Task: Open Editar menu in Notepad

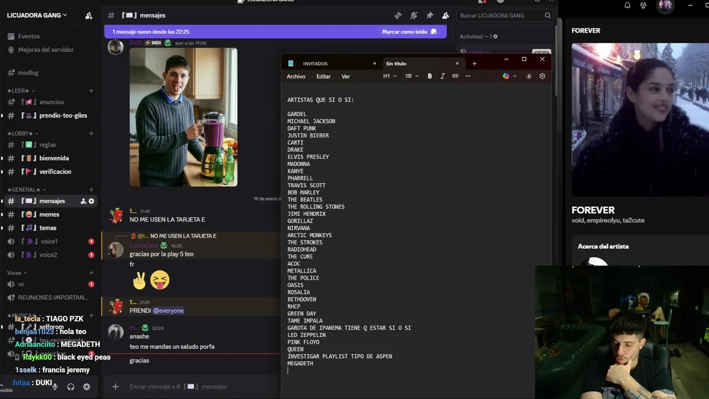Action: [323, 76]
